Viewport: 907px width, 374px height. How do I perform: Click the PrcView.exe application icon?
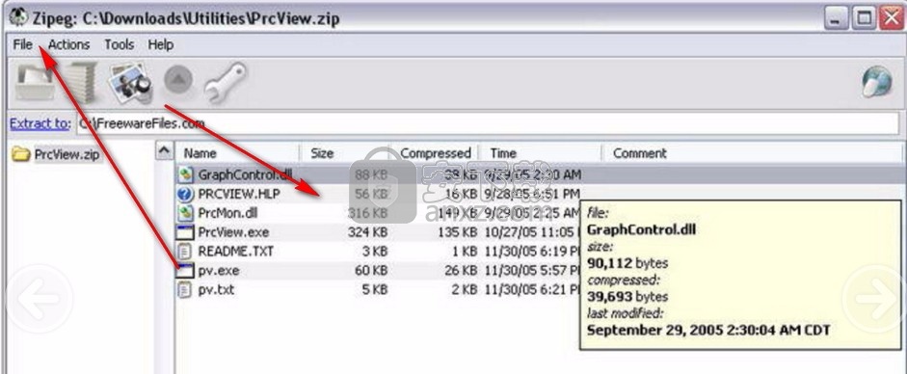pyautogui.click(x=185, y=231)
